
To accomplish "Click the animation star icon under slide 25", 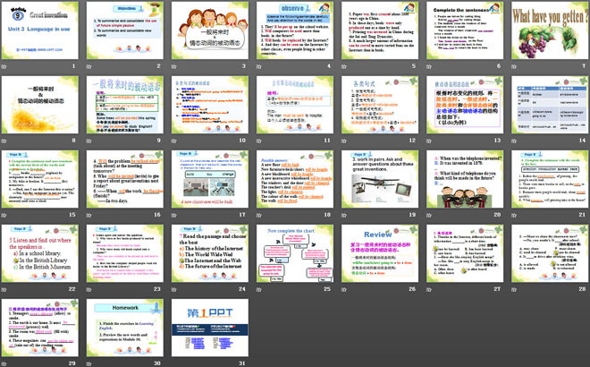I will point(259,290).
